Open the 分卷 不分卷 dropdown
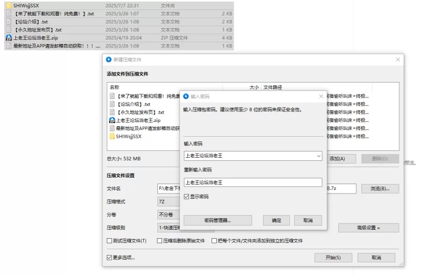The width and height of the screenshot is (421, 275). point(168,215)
